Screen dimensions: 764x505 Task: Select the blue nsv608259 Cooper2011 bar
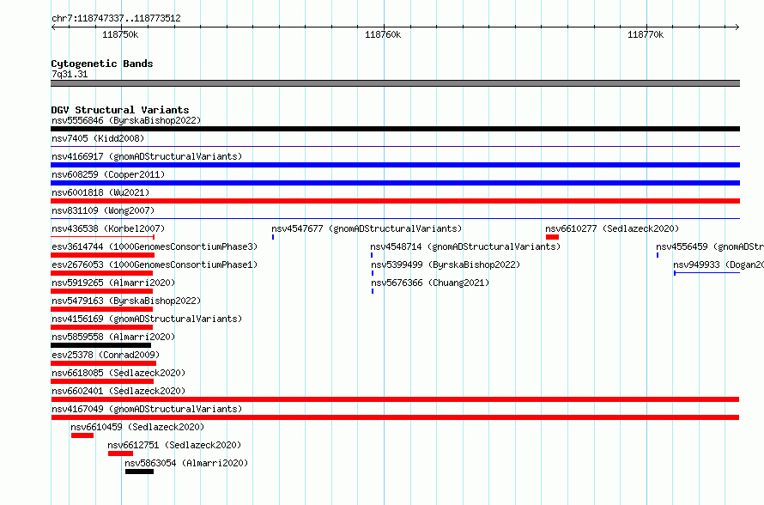[395, 183]
